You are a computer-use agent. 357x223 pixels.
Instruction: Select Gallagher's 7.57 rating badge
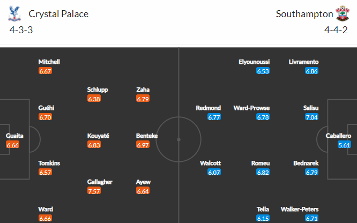point(94,191)
